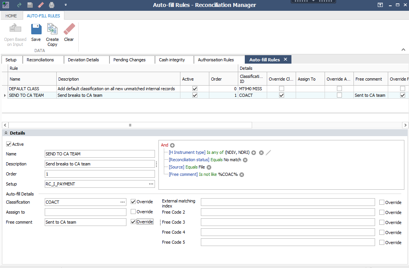Viewport: 409px width, 268px height.
Task: Toggle Override Assign for SEND TO CA TEAM row
Action: click(x=339, y=95)
